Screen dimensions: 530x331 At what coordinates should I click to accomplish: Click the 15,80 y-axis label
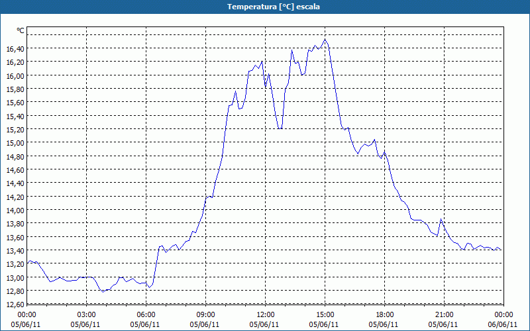tap(15, 89)
